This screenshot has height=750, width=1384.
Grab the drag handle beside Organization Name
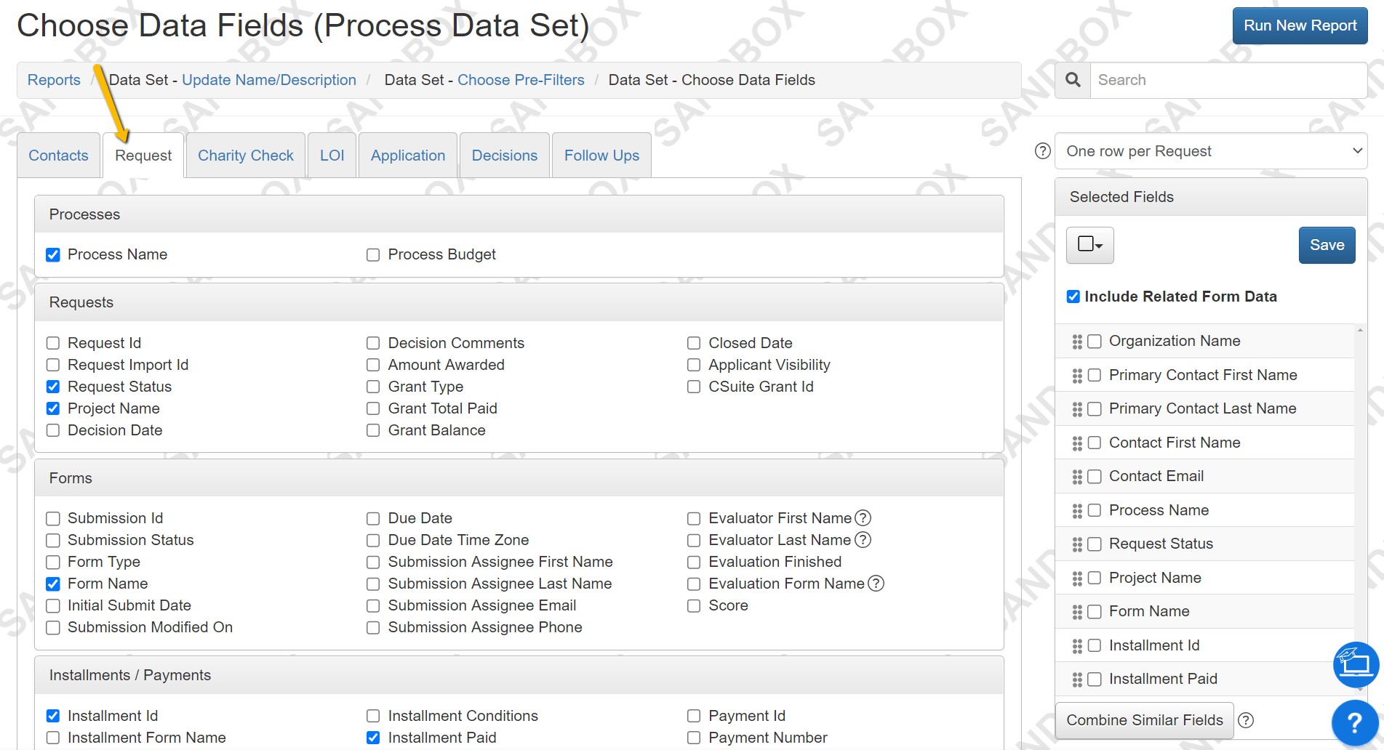1077,341
